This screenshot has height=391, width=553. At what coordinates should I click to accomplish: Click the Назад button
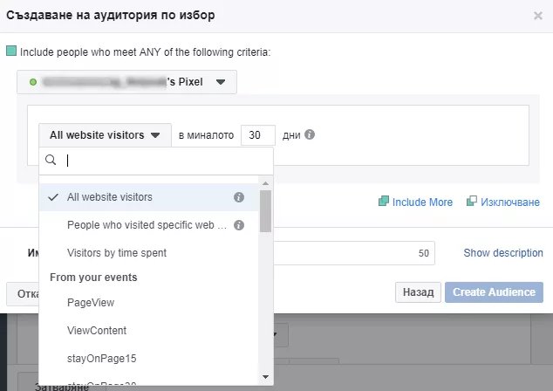(x=418, y=292)
